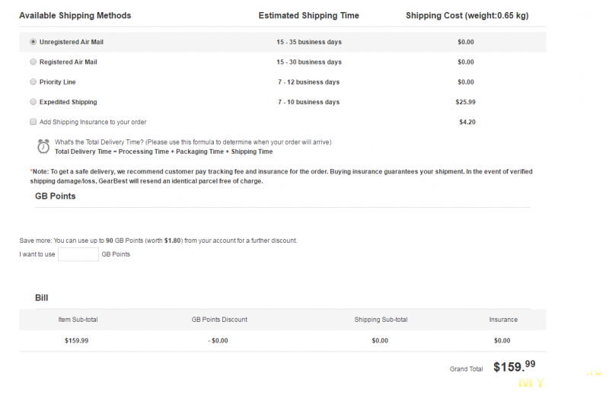
Task: Click the alarm clock delivery time icon
Action: point(43,146)
